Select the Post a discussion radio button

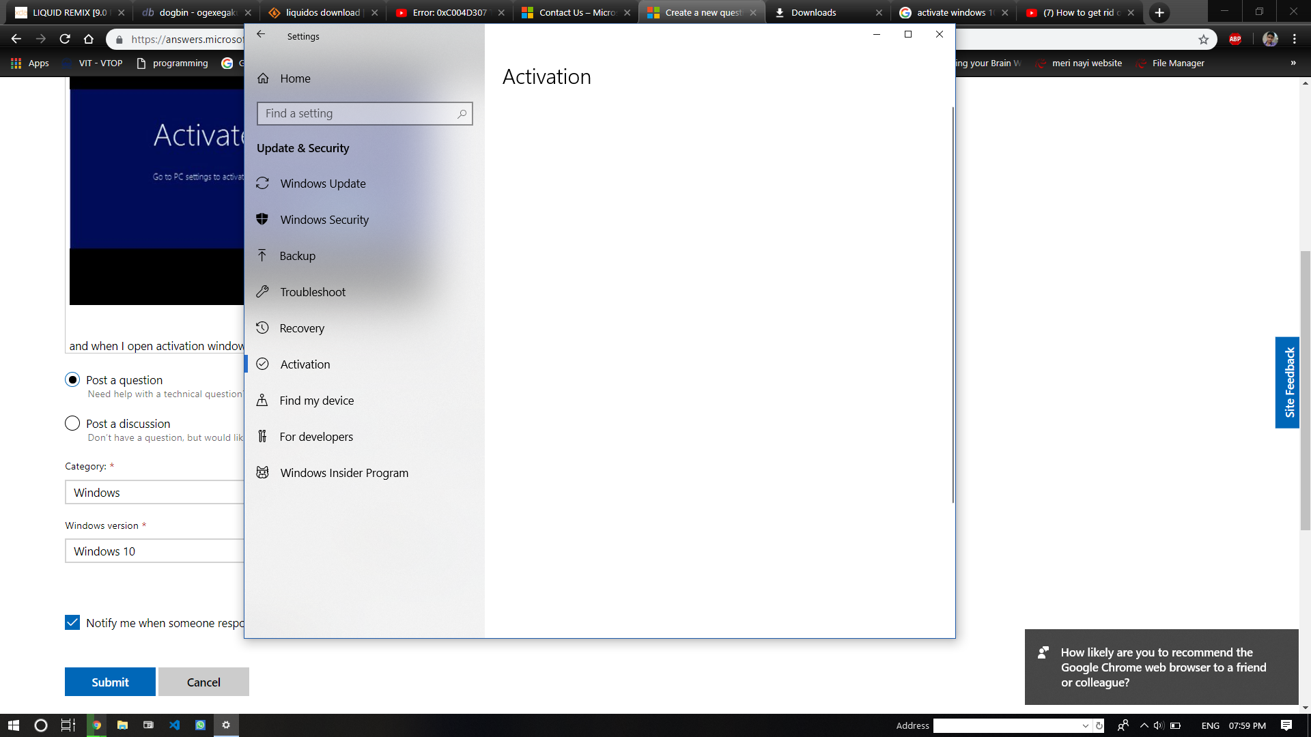(72, 423)
